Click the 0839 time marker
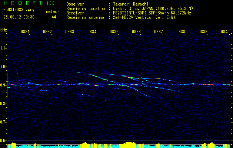The height and width of the screenshot is (148, 233). [203, 31]
